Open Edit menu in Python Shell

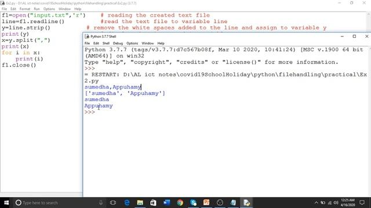tap(96, 43)
